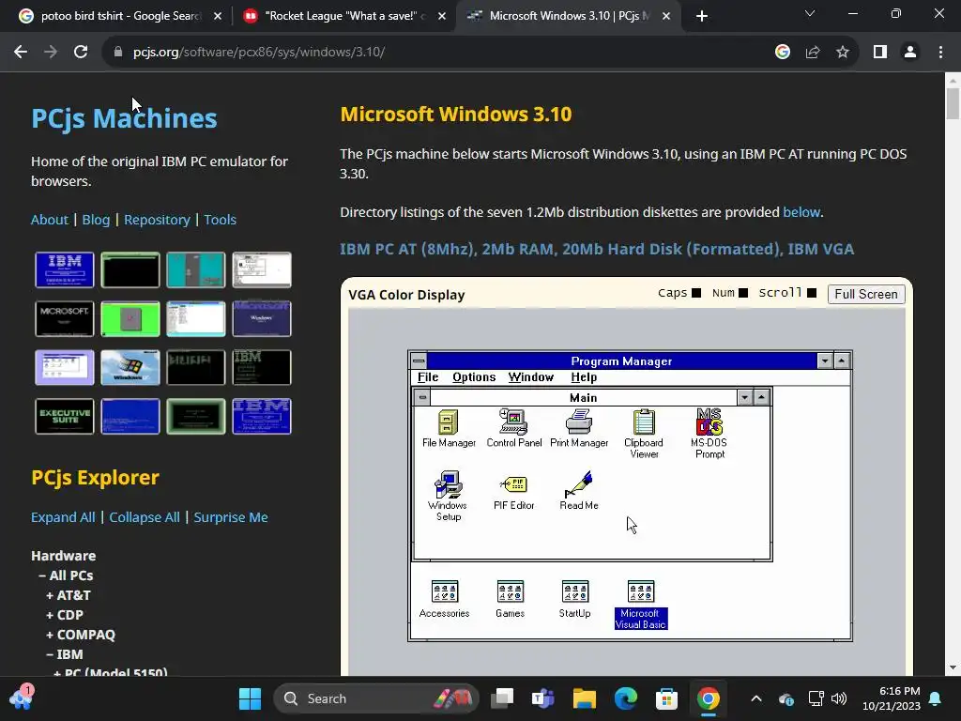
Task: Click the taskbar Search box
Action: 376,698
